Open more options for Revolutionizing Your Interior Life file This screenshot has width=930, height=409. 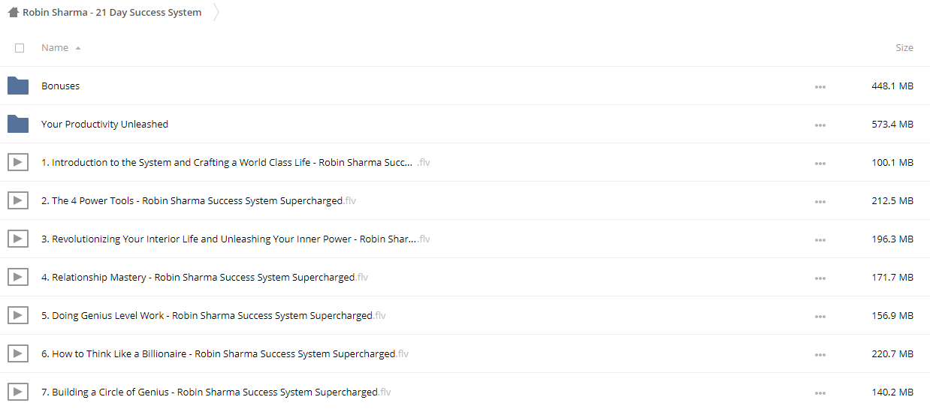click(x=820, y=240)
